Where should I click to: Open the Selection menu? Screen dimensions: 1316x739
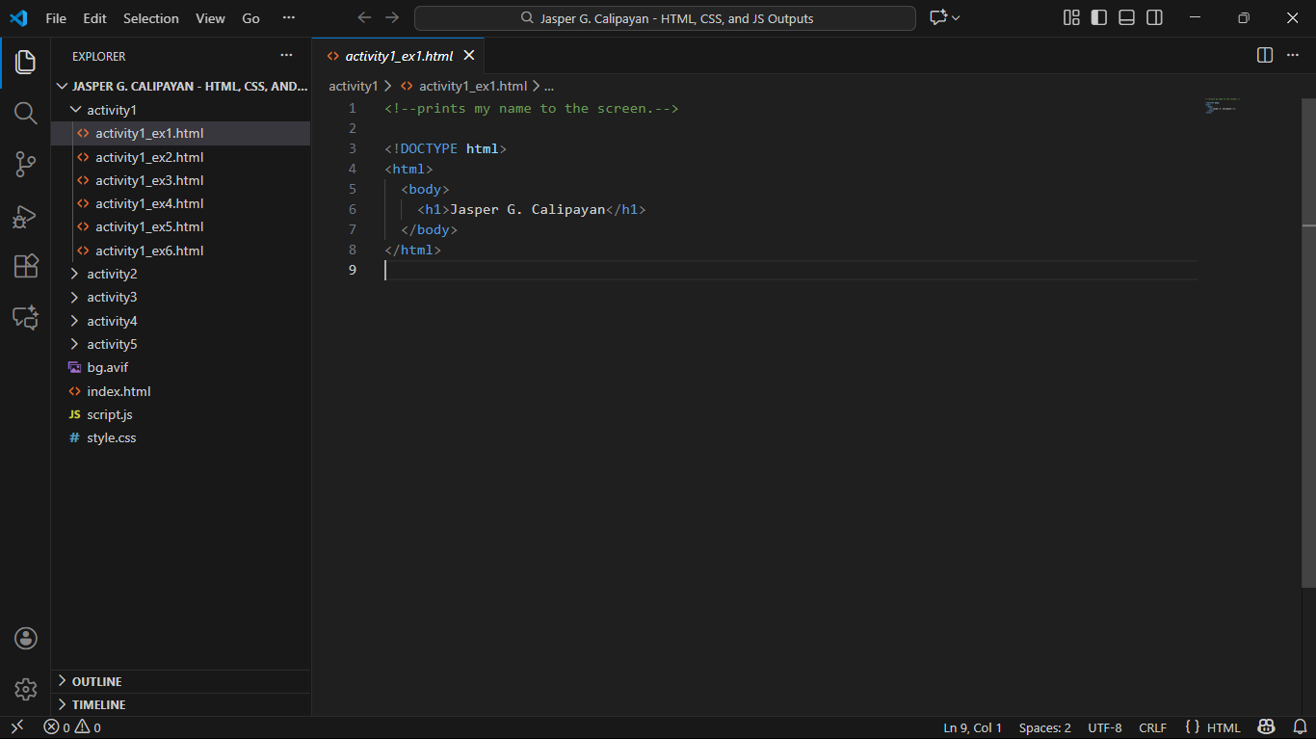point(151,18)
